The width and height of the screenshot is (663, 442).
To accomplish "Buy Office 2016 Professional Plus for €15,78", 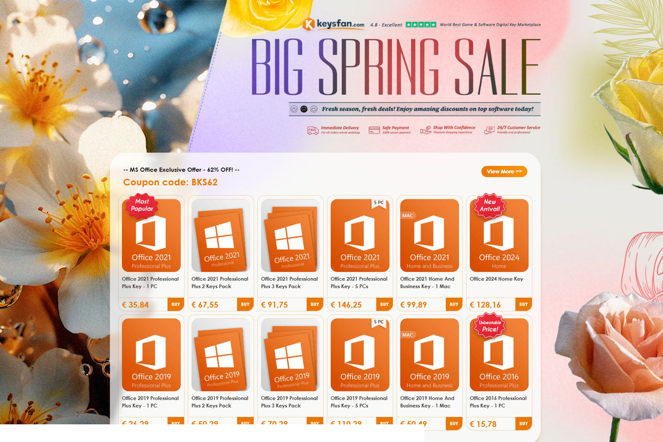I will point(524,423).
